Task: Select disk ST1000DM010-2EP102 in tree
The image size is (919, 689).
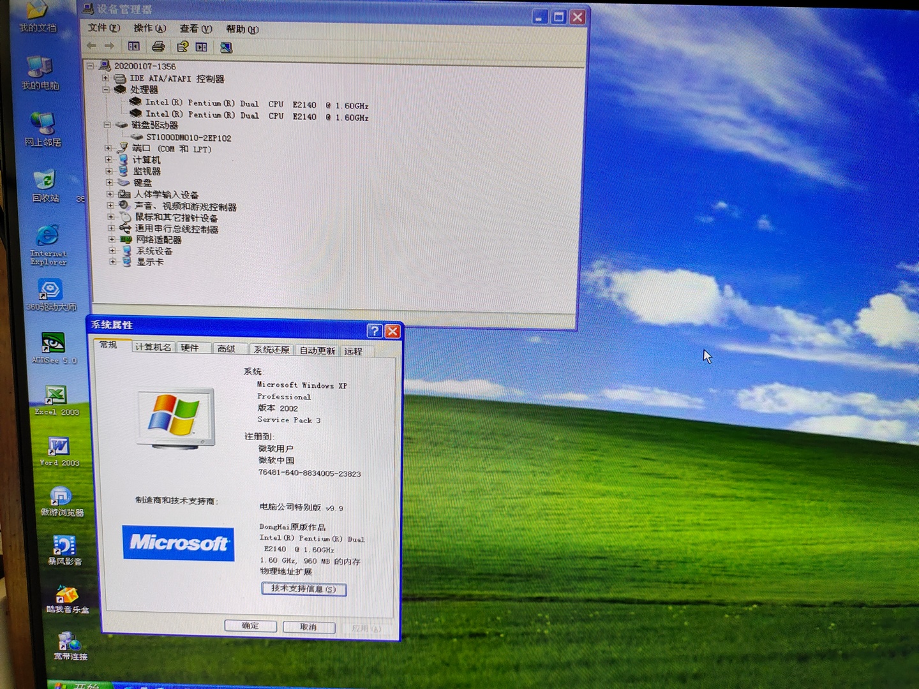Action: point(188,137)
